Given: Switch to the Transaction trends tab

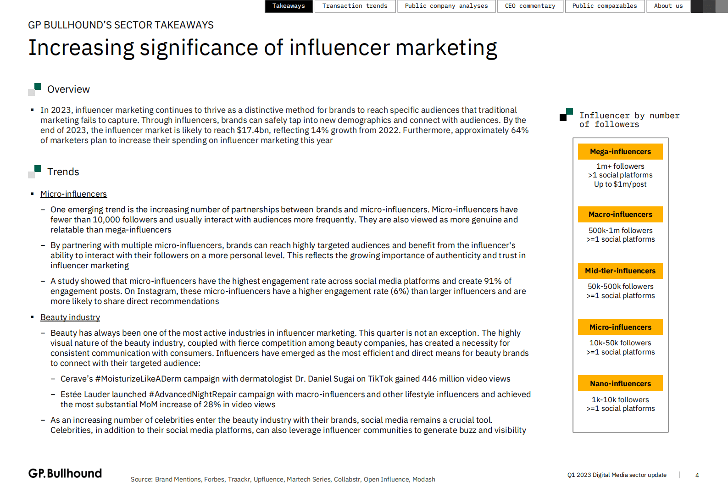Looking at the screenshot, I should click(x=355, y=6).
